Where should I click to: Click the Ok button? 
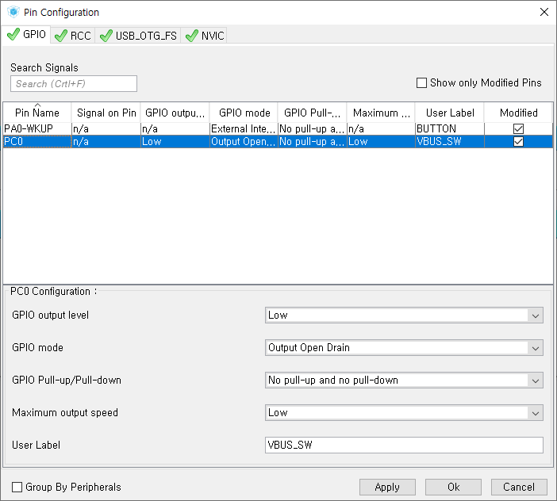(x=453, y=487)
